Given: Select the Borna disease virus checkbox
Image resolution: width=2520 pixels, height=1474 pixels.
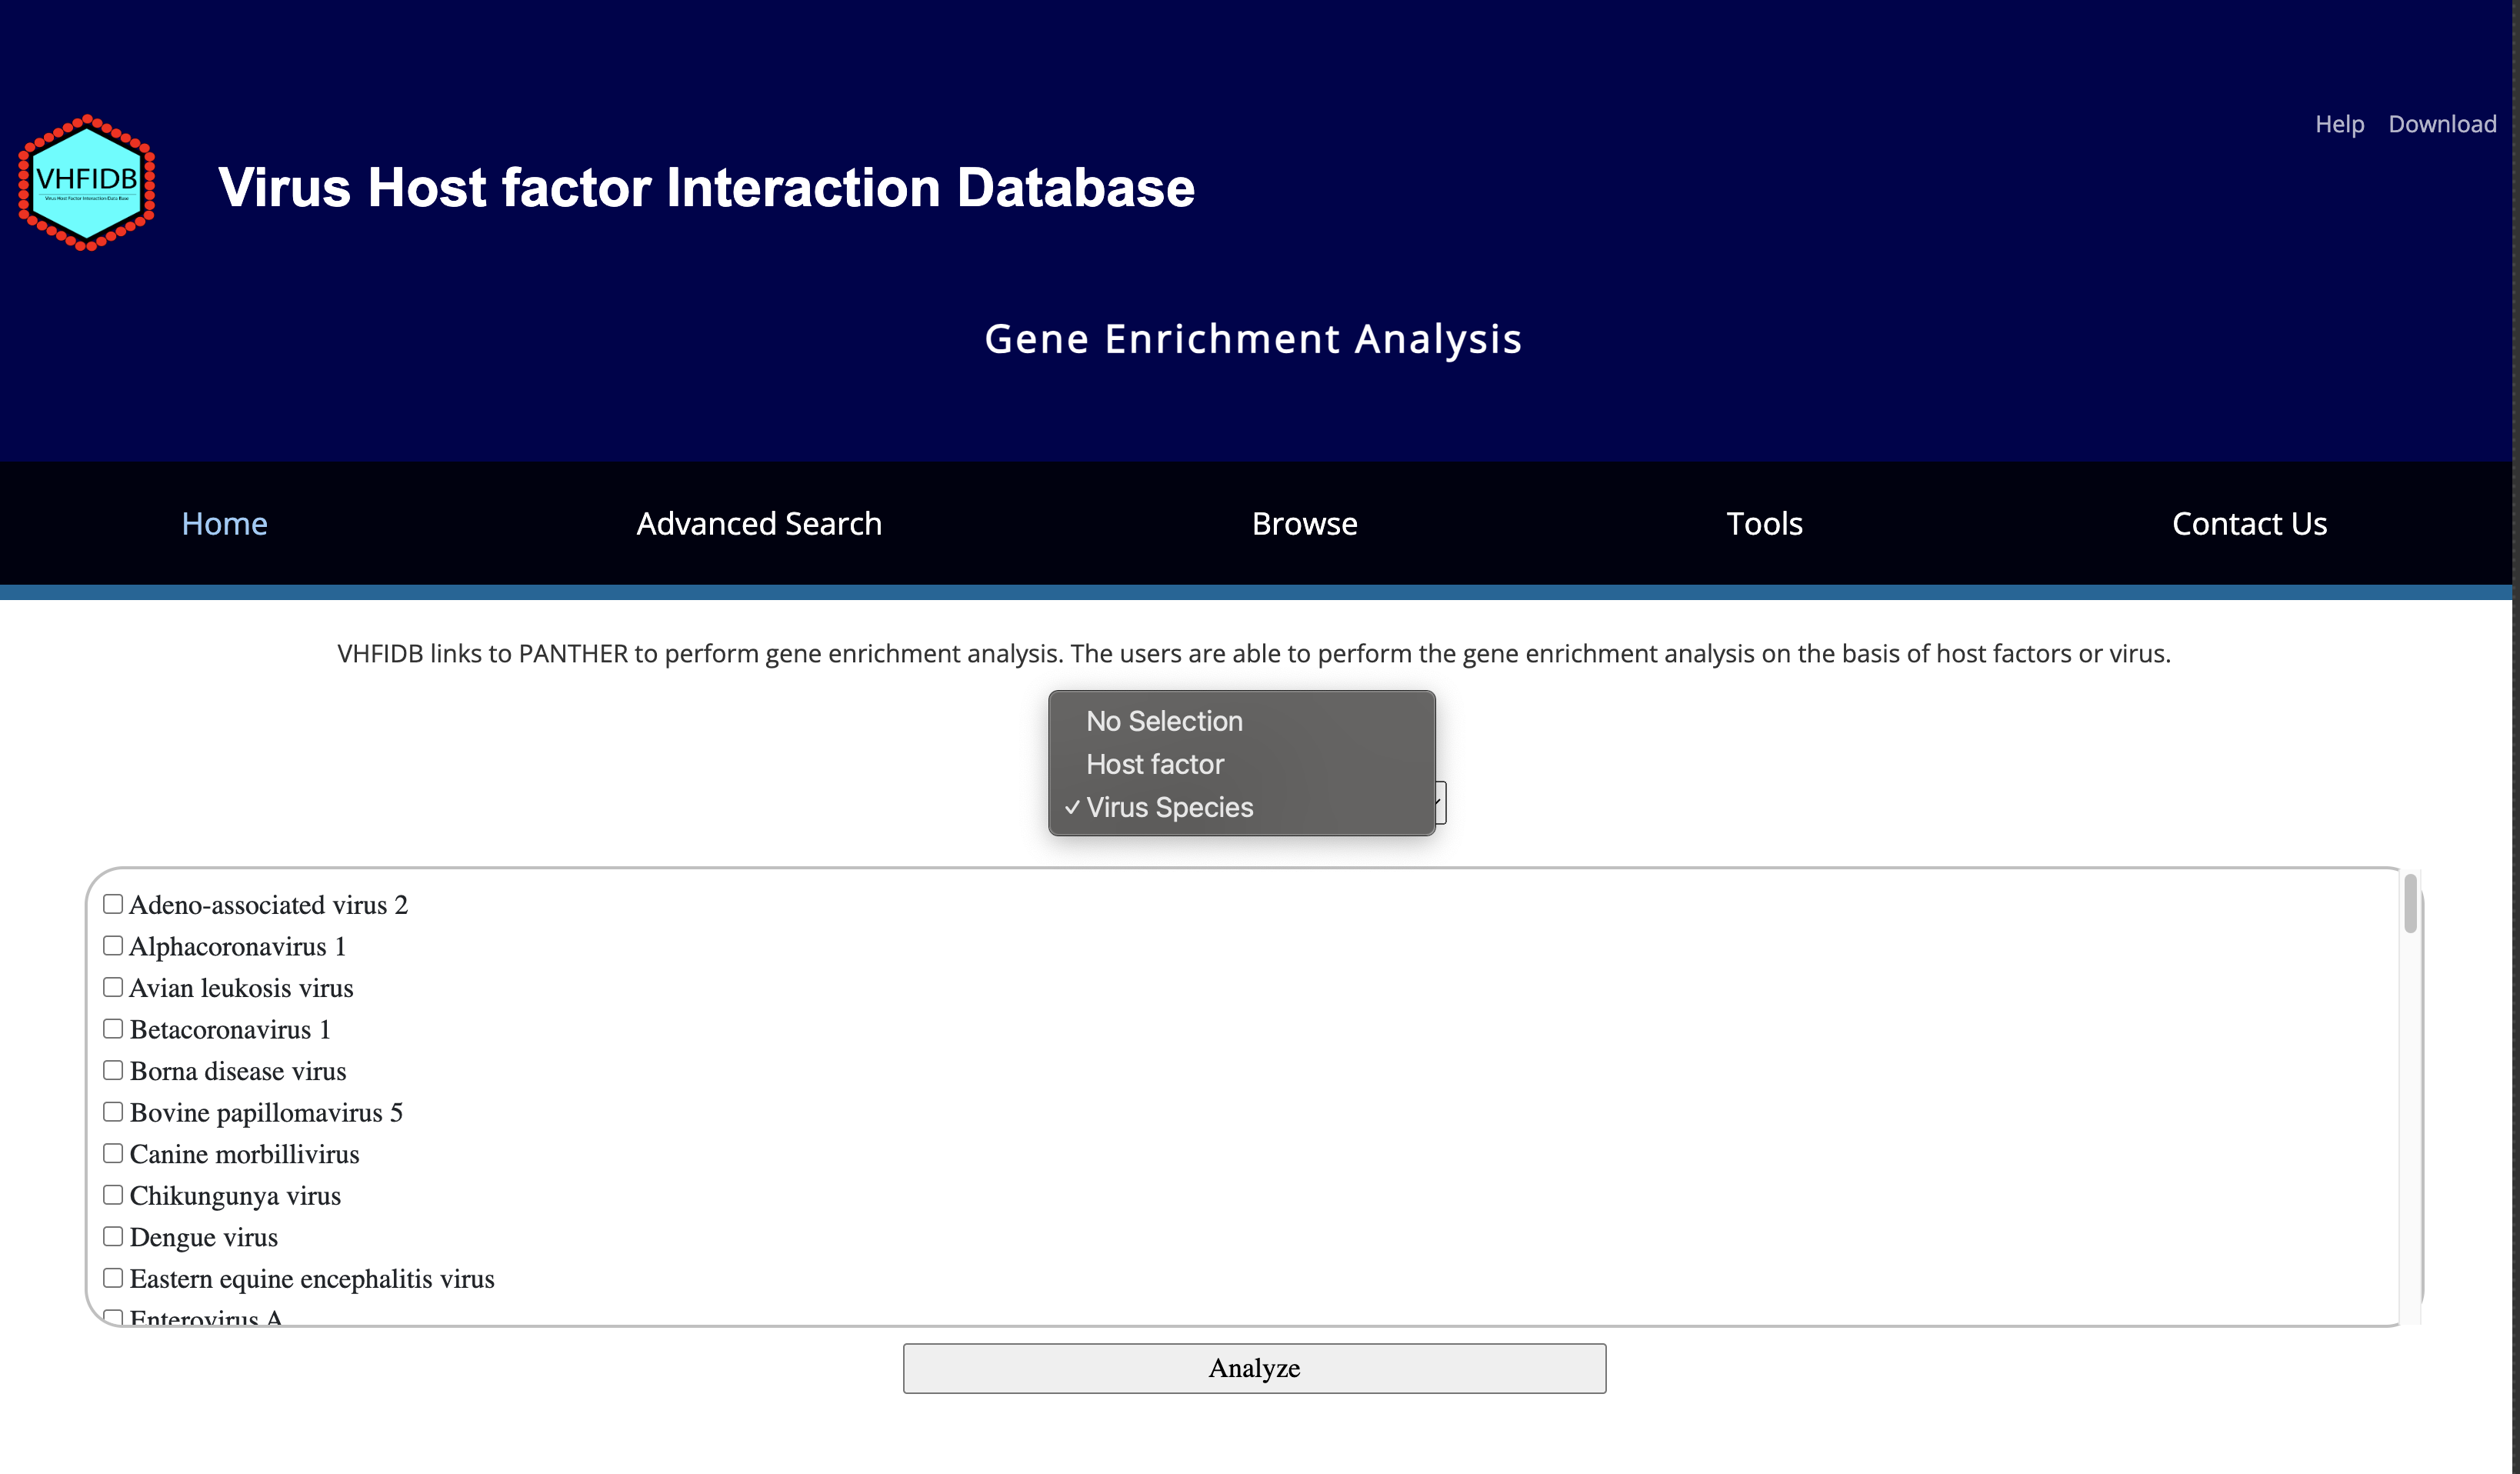Looking at the screenshot, I should (x=113, y=1070).
